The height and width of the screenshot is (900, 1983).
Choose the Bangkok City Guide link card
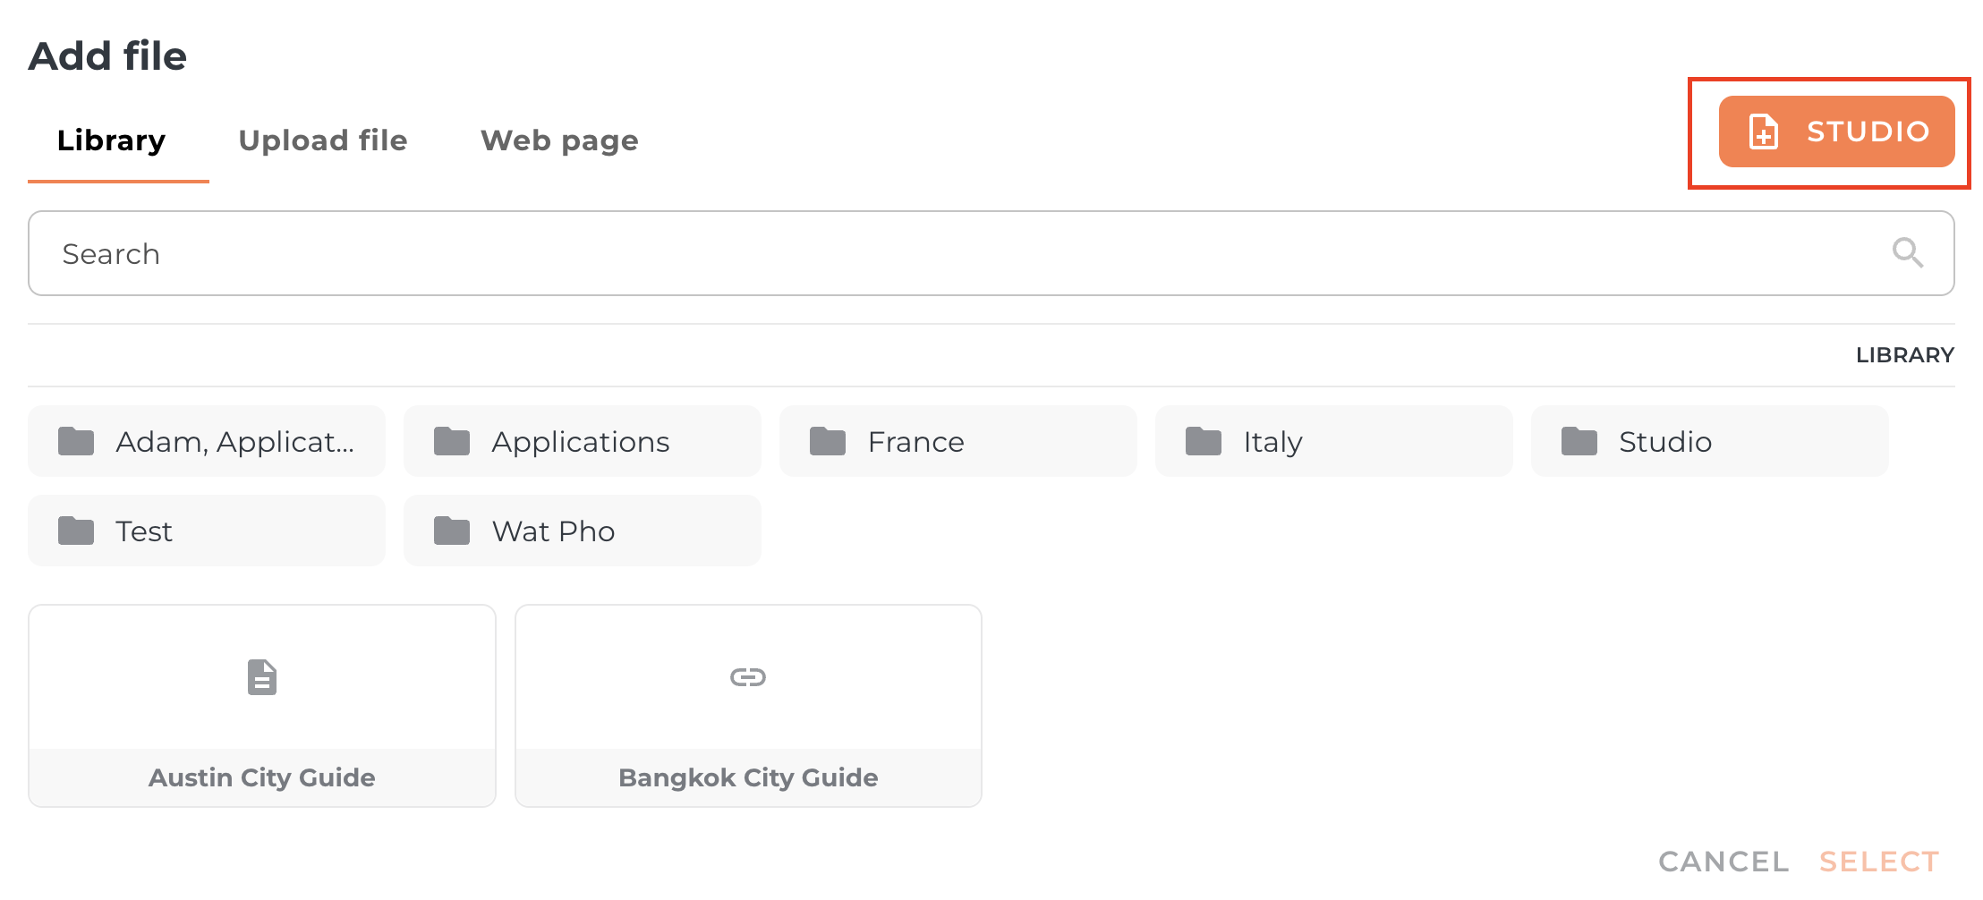[748, 707]
